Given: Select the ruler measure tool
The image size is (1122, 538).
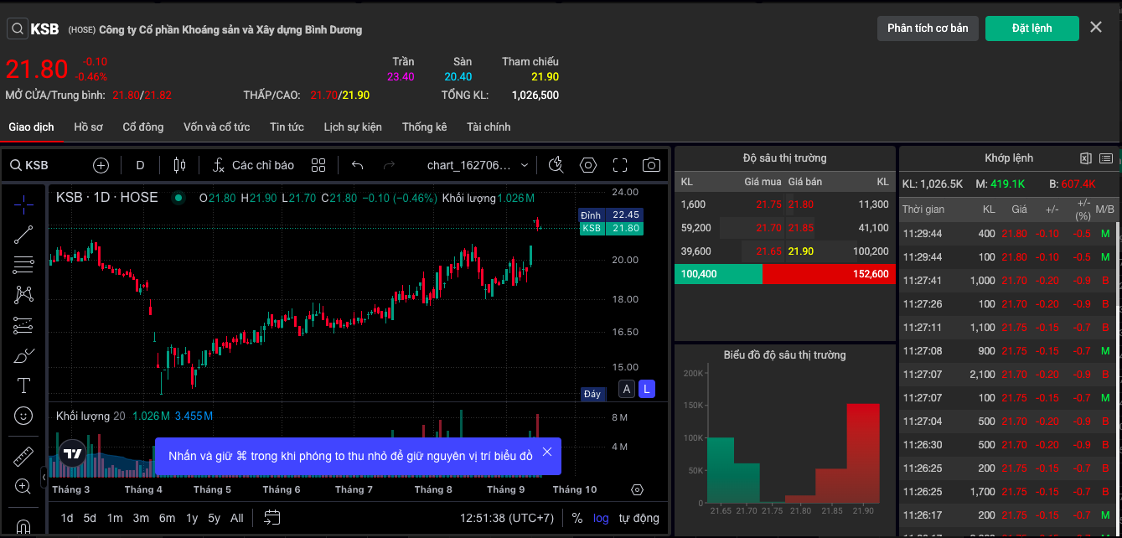Looking at the screenshot, I should (x=23, y=458).
